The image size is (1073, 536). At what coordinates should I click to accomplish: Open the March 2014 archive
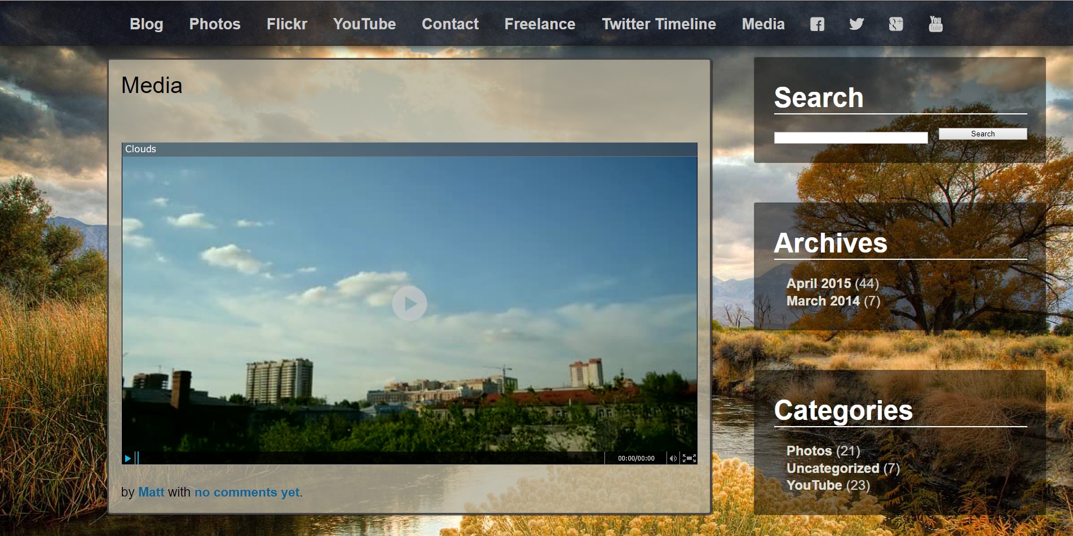click(823, 301)
